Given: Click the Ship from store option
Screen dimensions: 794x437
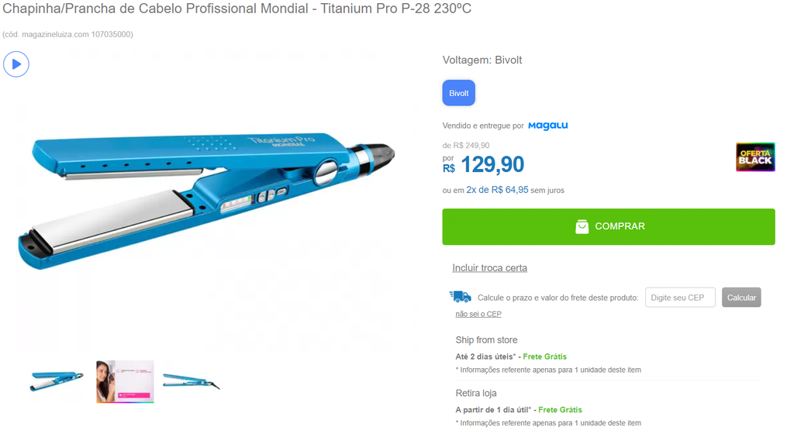Looking at the screenshot, I should coord(486,340).
